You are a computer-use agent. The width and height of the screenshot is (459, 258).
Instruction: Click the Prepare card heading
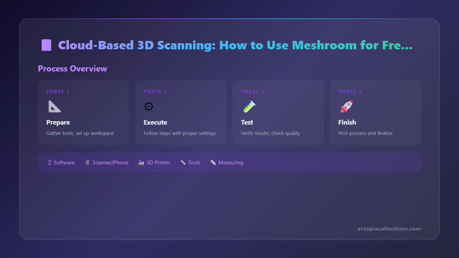tap(58, 122)
